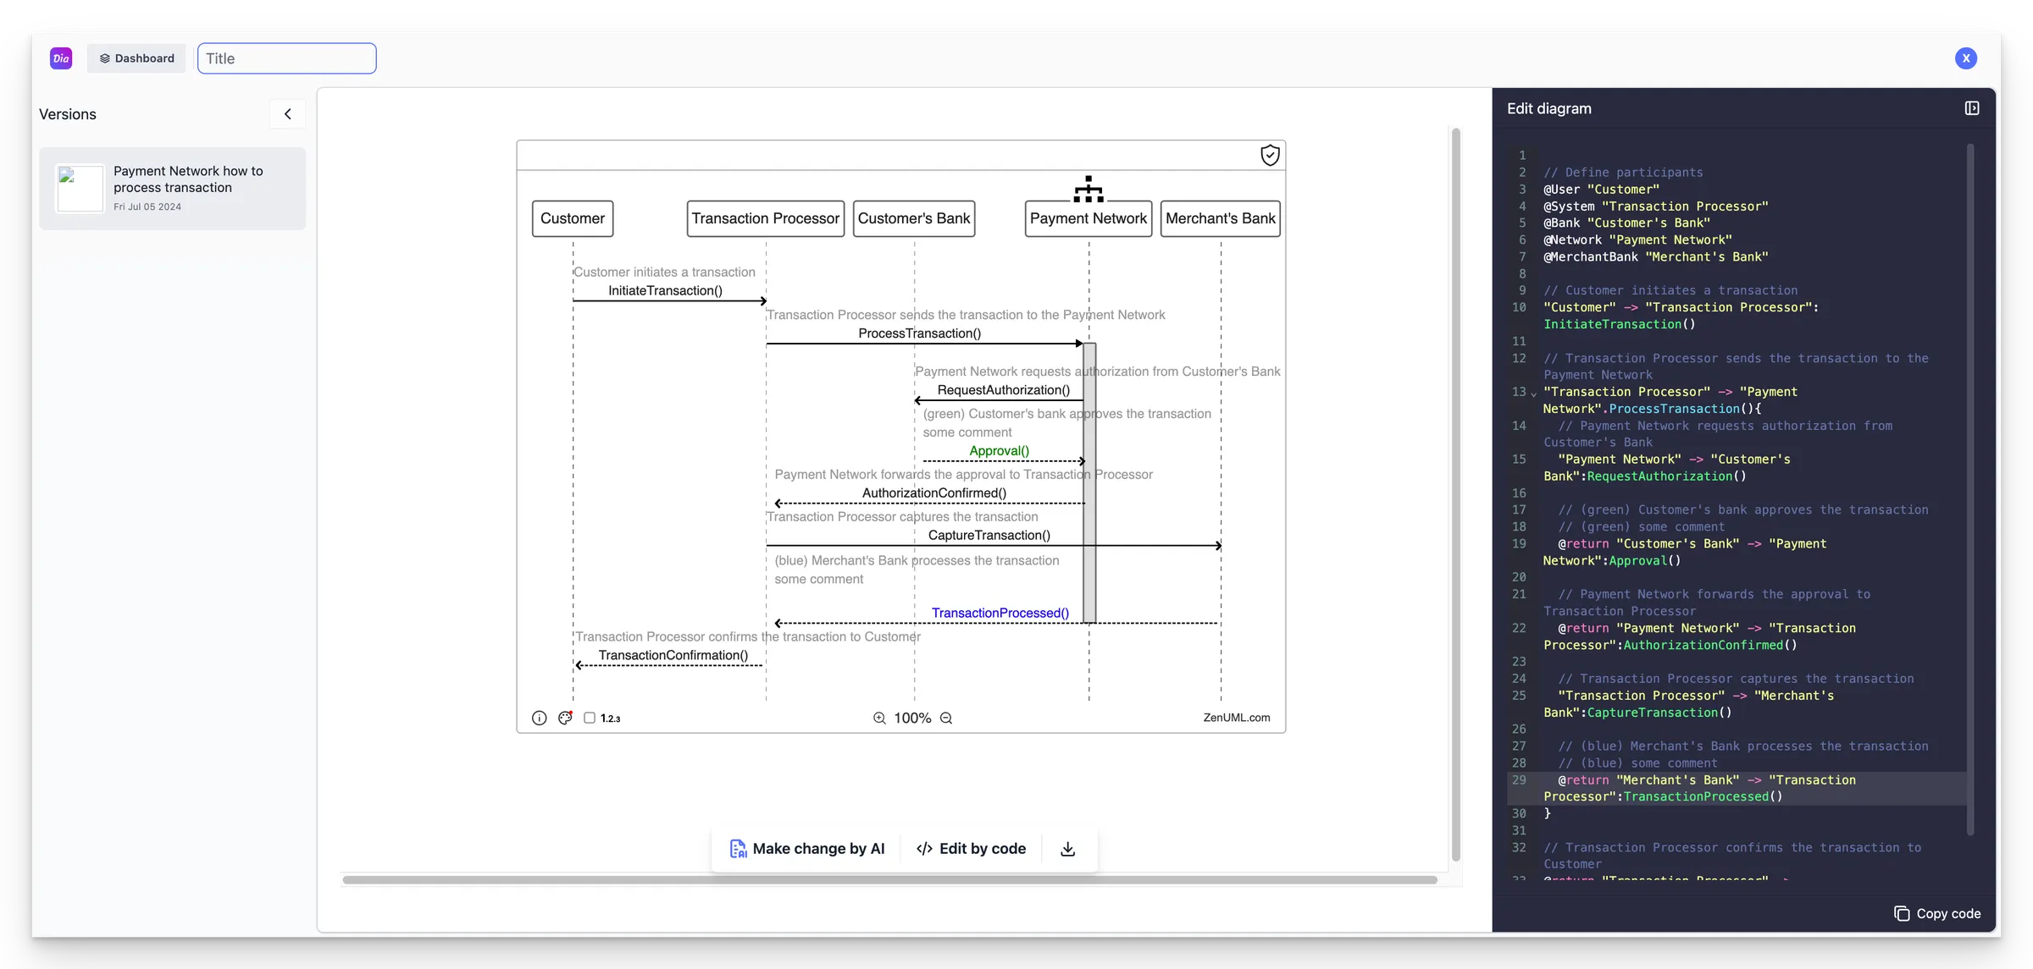The width and height of the screenshot is (2033, 969).
Task: Zoom out of the diagram
Action: [x=946, y=718]
